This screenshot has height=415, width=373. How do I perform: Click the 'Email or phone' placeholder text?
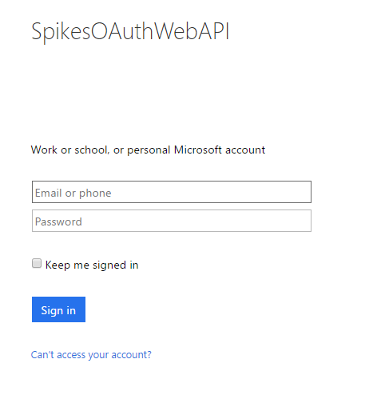pos(73,193)
